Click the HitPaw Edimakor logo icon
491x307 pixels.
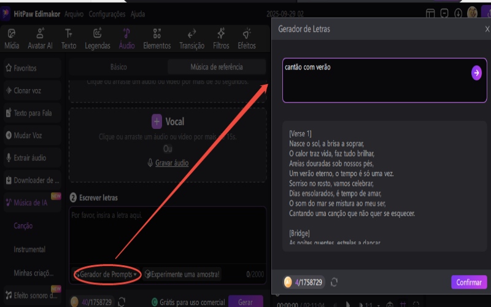coord(6,14)
